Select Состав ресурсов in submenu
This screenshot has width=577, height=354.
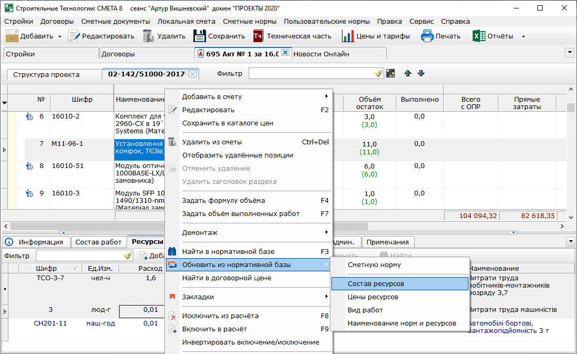pyautogui.click(x=376, y=283)
